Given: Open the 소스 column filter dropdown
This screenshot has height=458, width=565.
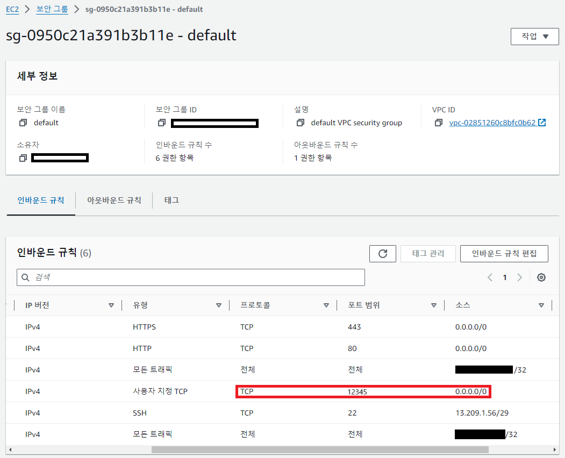Looking at the screenshot, I should pyautogui.click(x=541, y=305).
